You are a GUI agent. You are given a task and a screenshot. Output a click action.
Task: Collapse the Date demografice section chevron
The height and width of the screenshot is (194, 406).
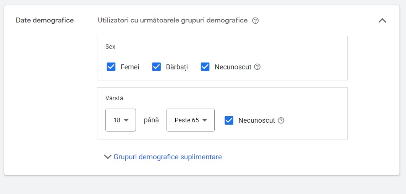click(382, 21)
